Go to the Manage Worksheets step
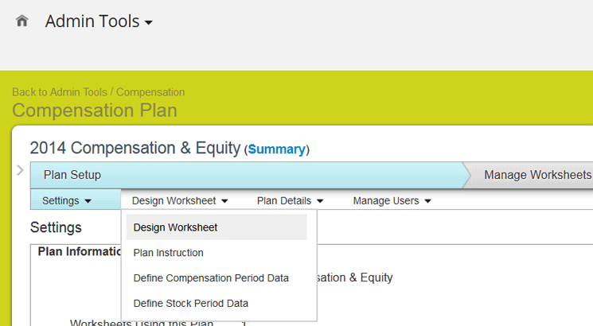 click(x=537, y=175)
